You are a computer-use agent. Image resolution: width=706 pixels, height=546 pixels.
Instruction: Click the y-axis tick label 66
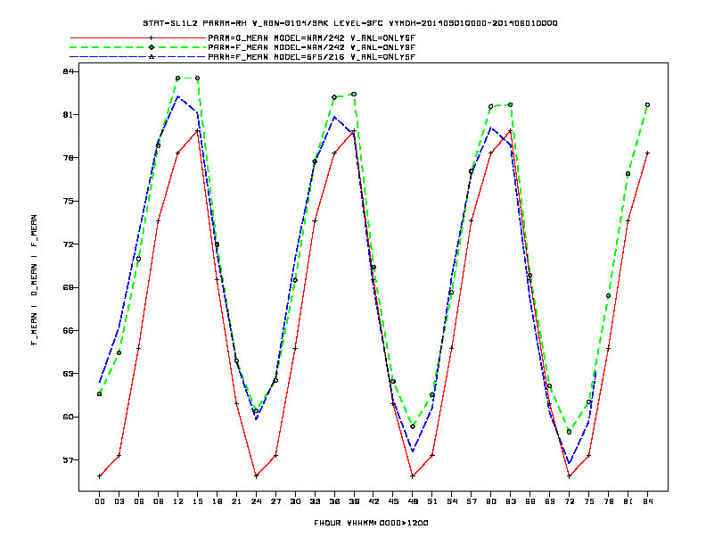point(68,330)
